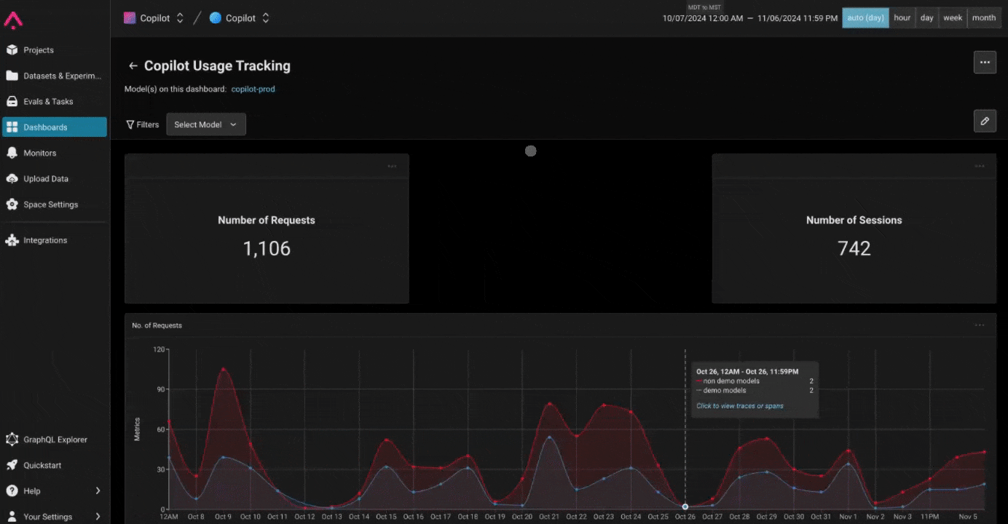
Task: Click the back arrow beside Copilot Usage Tracking
Action: coord(133,65)
